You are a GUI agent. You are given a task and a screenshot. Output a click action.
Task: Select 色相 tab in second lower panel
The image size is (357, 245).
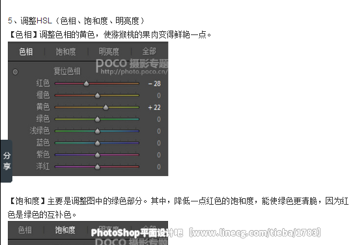pos(25,230)
